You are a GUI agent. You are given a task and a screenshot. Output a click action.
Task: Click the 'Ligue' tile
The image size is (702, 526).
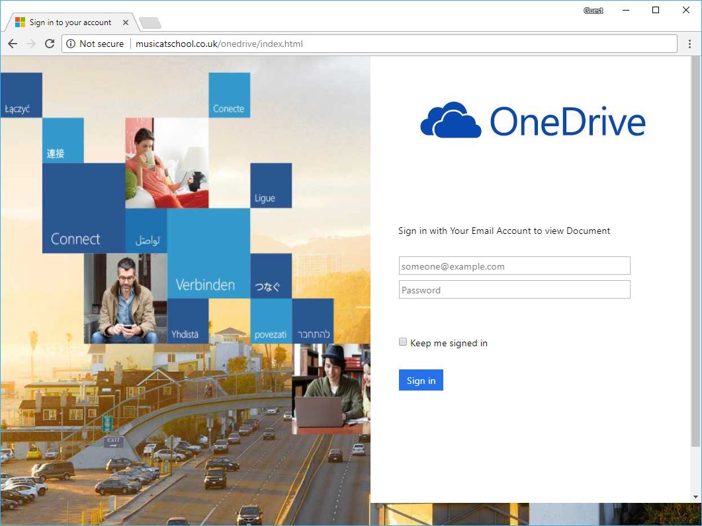pyautogui.click(x=271, y=186)
